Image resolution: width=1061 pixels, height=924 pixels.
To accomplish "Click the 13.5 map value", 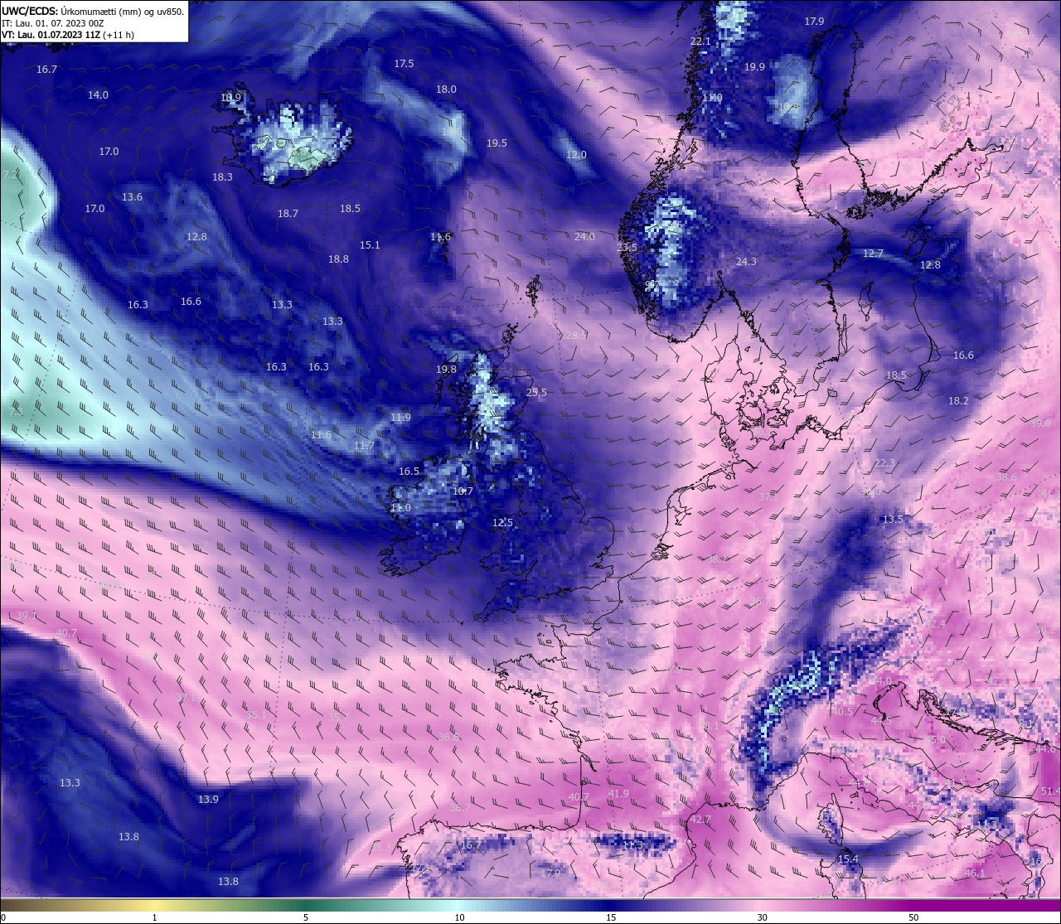I will 893,520.
